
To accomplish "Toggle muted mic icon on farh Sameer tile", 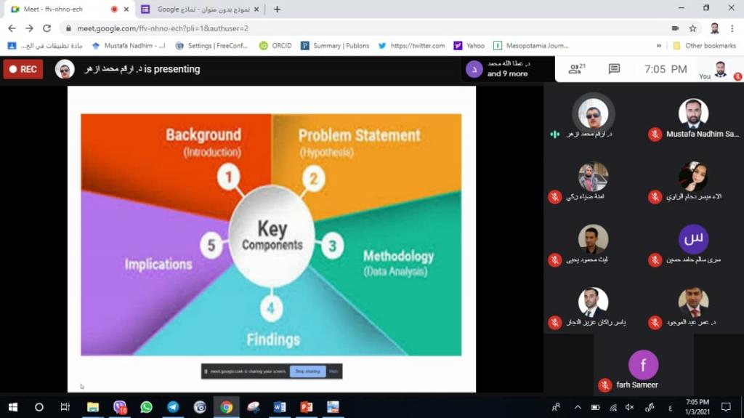I will tap(604, 385).
